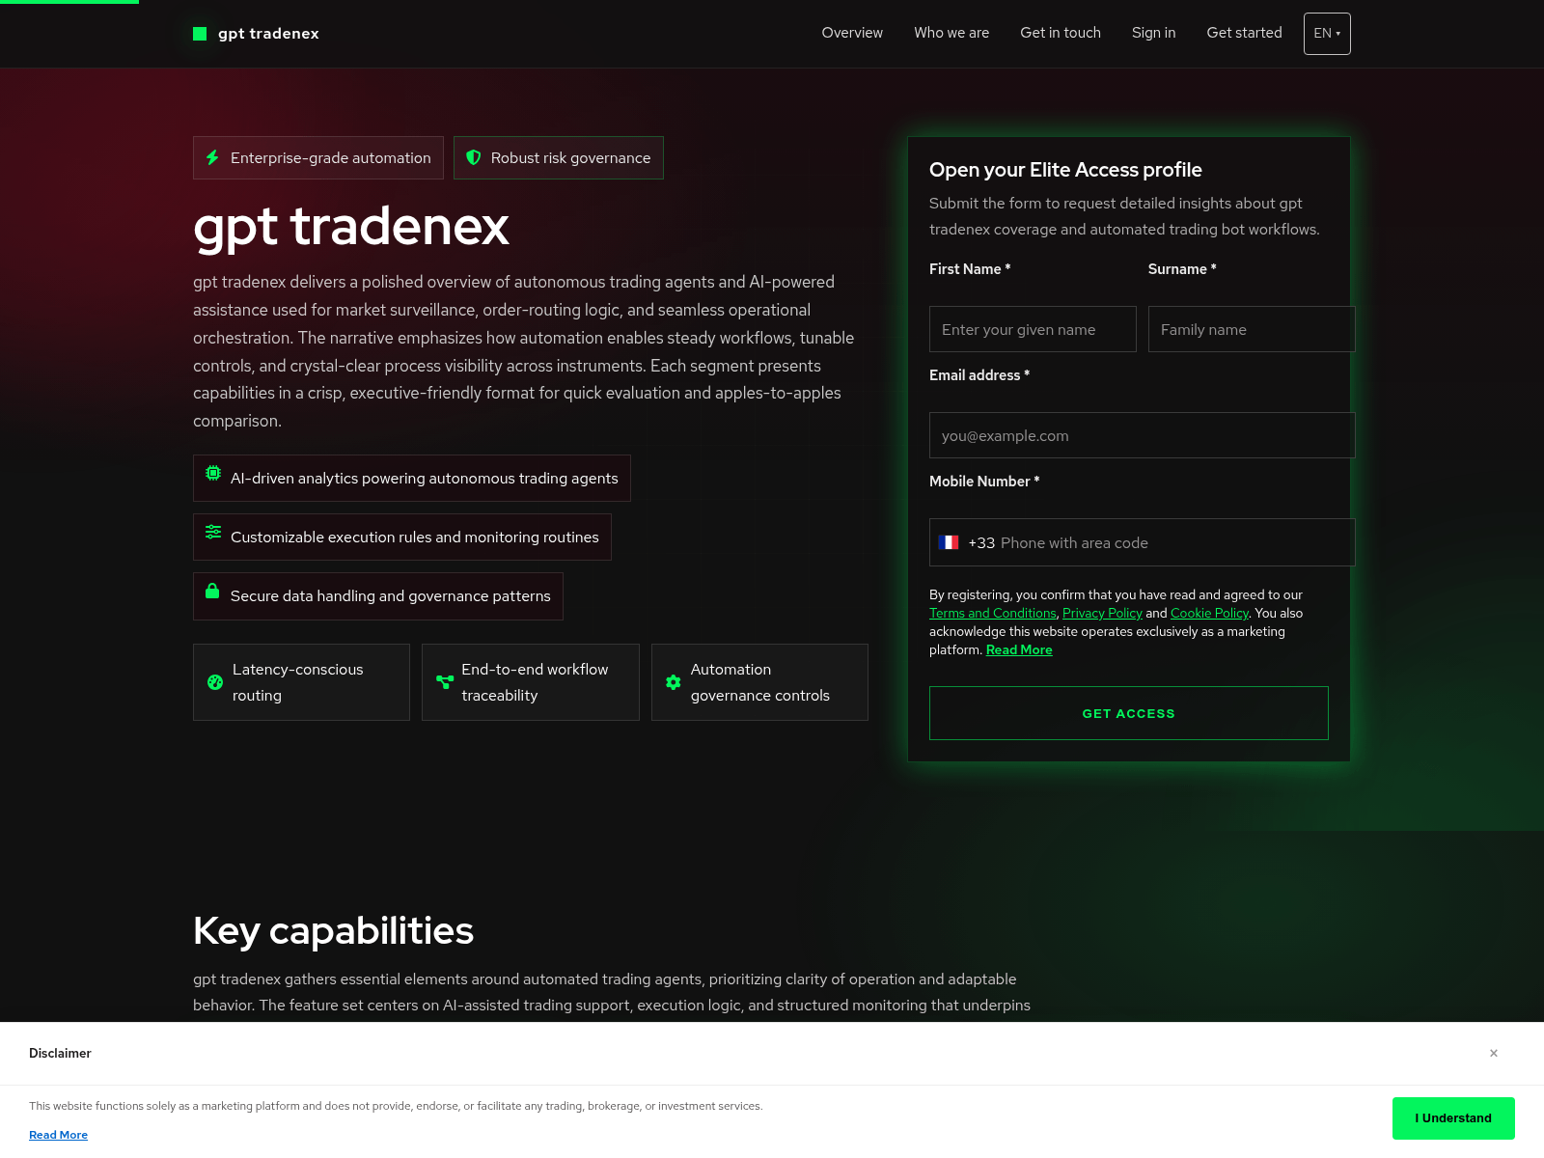Viewport: 1544px width, 1158px height.
Task: Select Sign in from the navigation
Action: click(x=1153, y=33)
